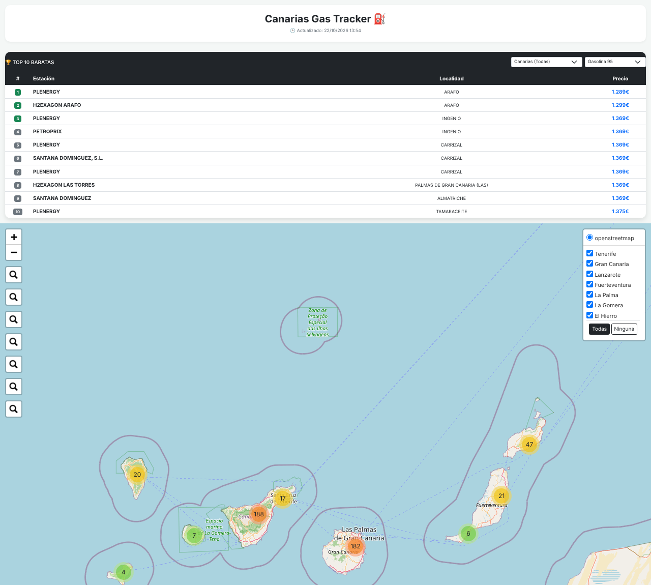Uncheck the Gran Canaria layer
This screenshot has height=585, width=651.
(x=590, y=264)
